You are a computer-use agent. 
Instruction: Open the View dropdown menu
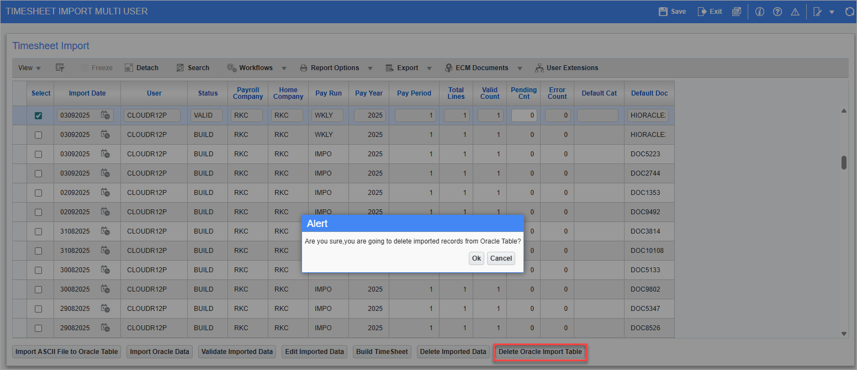pos(29,67)
